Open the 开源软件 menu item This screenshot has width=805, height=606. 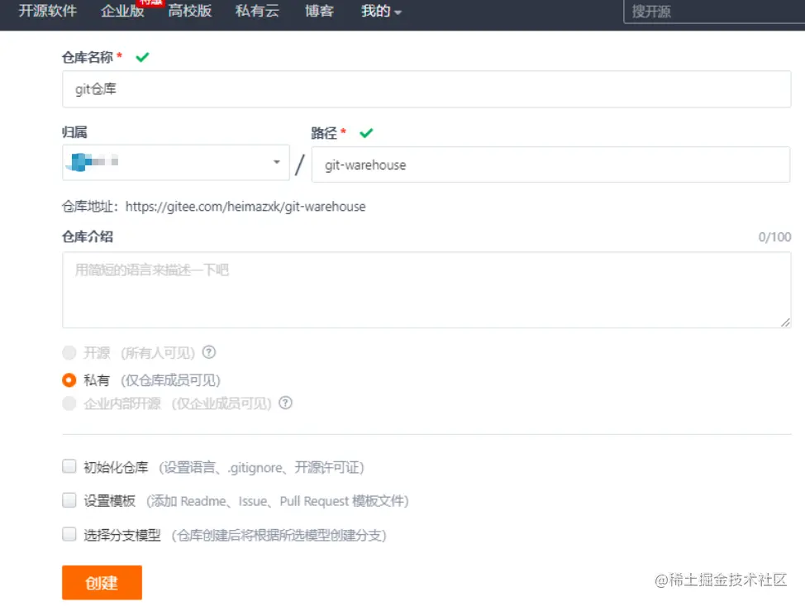point(48,11)
